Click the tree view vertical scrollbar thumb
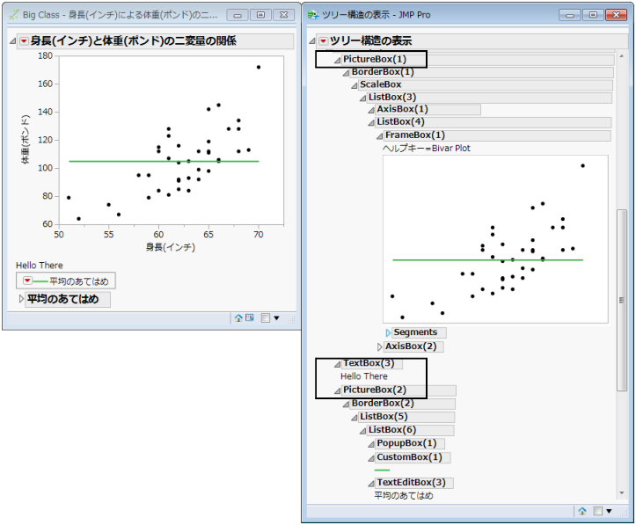 [621, 300]
